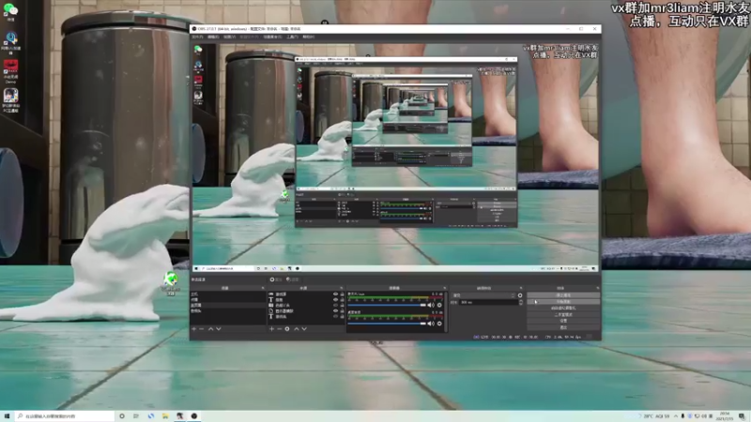Toggle visibility of second source row
Viewport: 751px width, 422px height.
[335, 299]
